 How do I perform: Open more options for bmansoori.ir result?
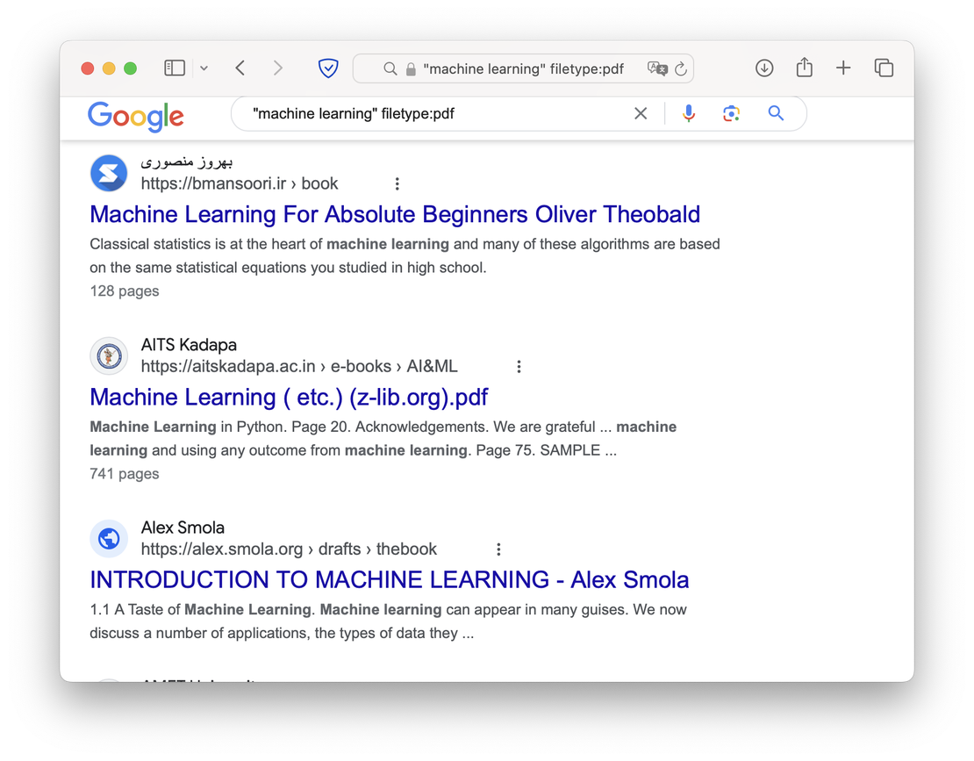click(397, 183)
